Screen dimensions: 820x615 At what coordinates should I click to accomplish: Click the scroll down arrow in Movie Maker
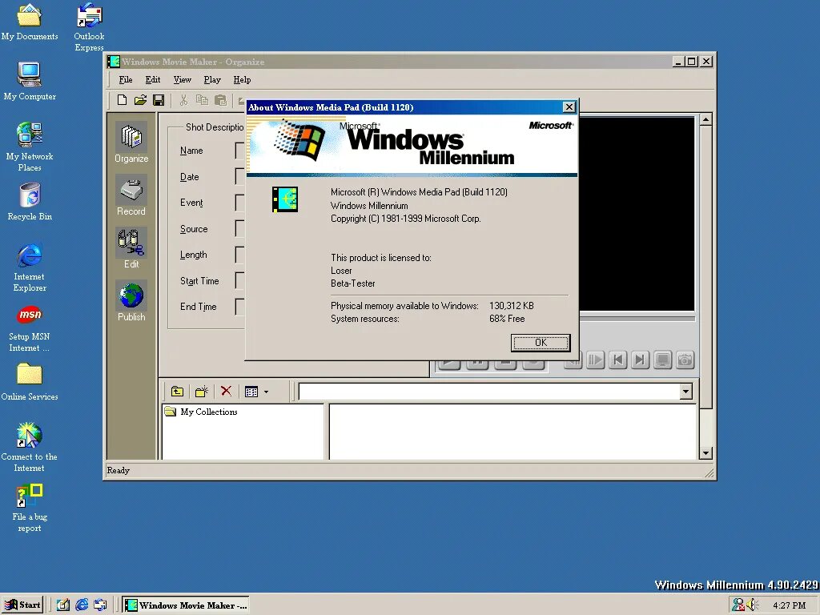pos(705,453)
